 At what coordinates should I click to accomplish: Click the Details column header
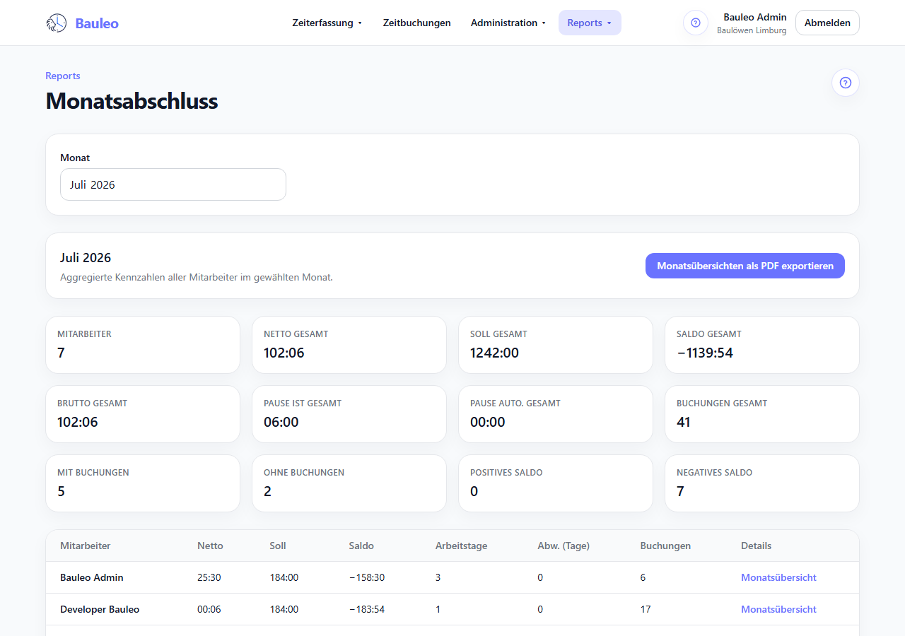pyautogui.click(x=757, y=546)
